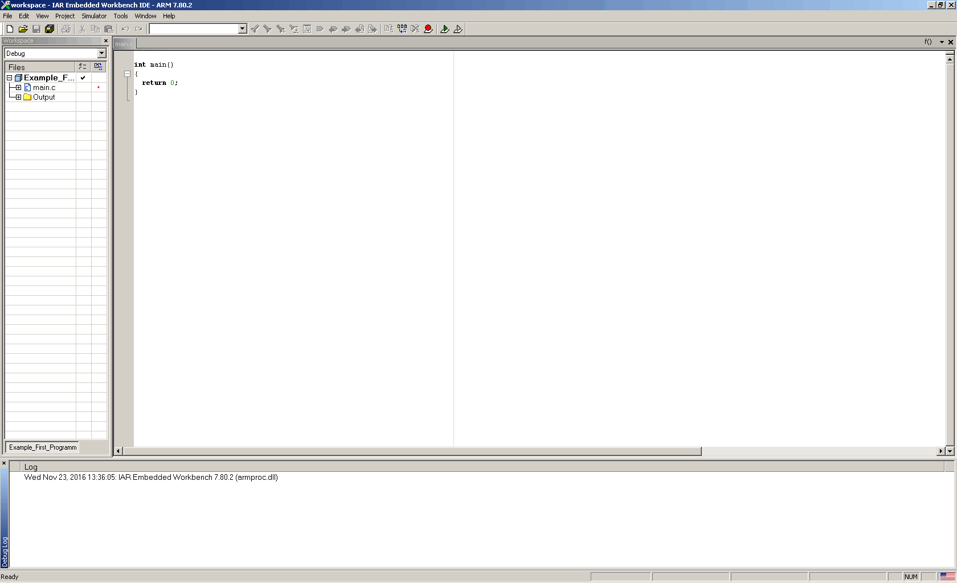Select the Example_First_Programm workspace tab
Image resolution: width=957 pixels, height=583 pixels.
coord(43,447)
